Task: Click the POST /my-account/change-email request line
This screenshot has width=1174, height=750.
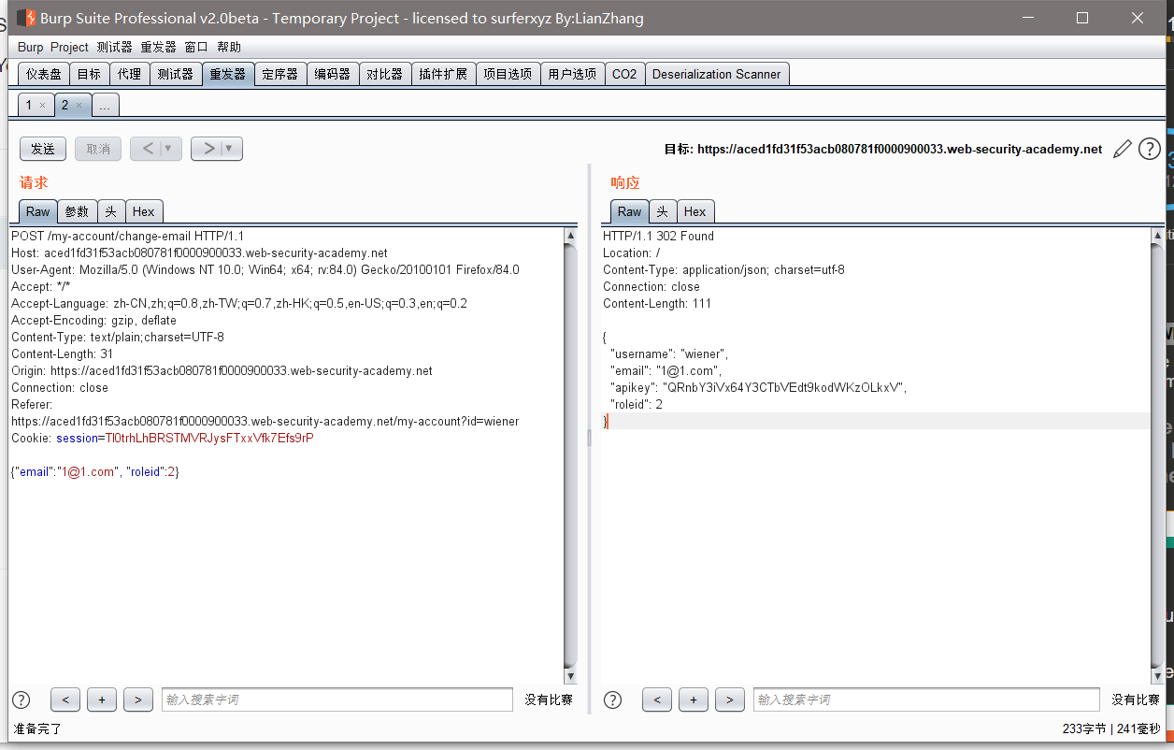Action: [127, 237]
